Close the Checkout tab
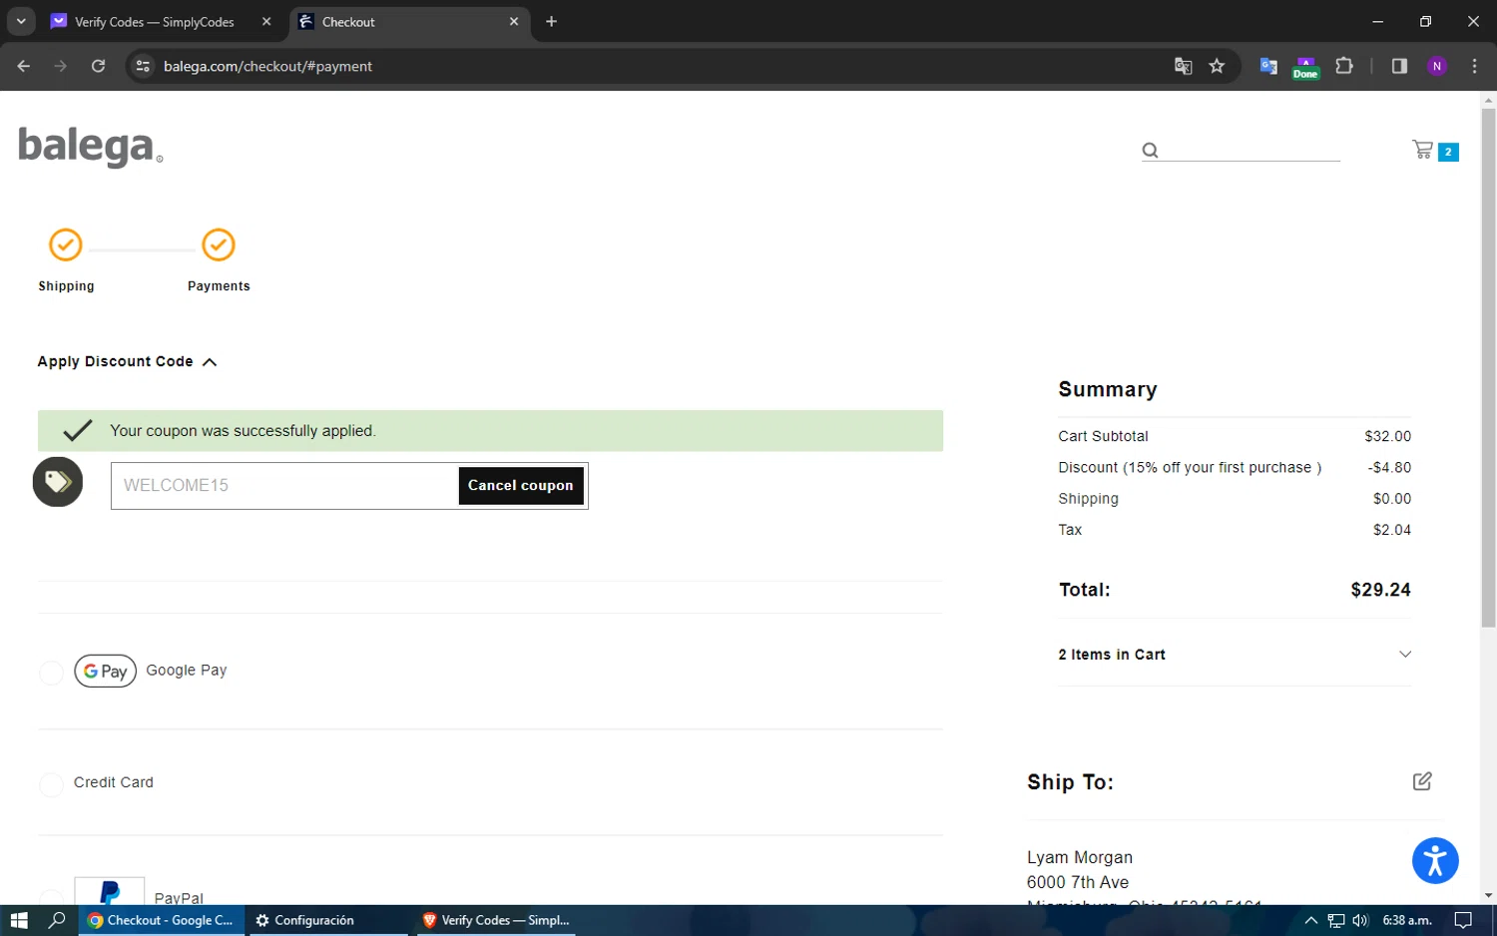This screenshot has width=1497, height=936. [514, 22]
